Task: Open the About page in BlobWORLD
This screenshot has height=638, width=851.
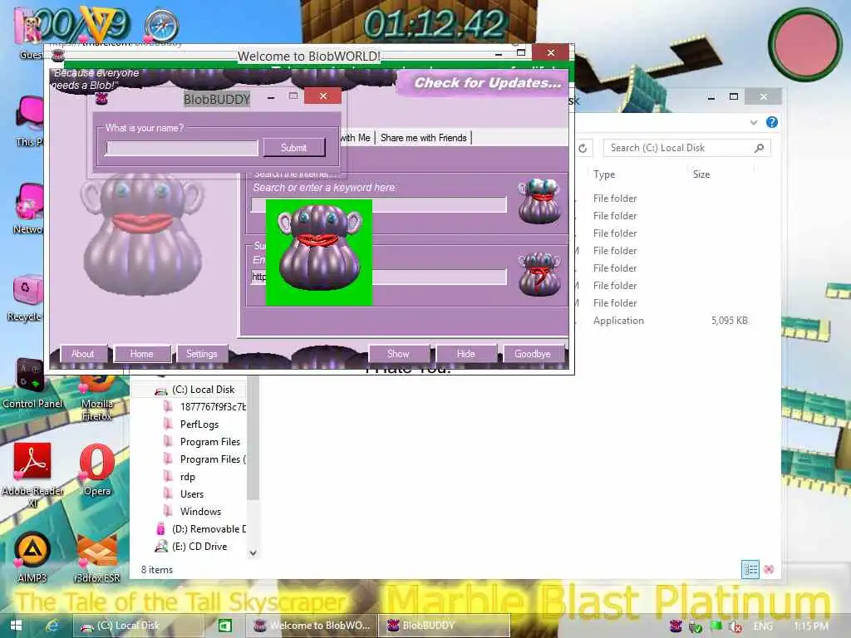Action: tap(83, 354)
